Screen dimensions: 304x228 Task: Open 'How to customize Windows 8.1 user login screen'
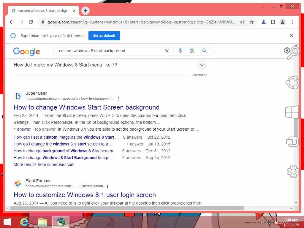tap(85, 195)
